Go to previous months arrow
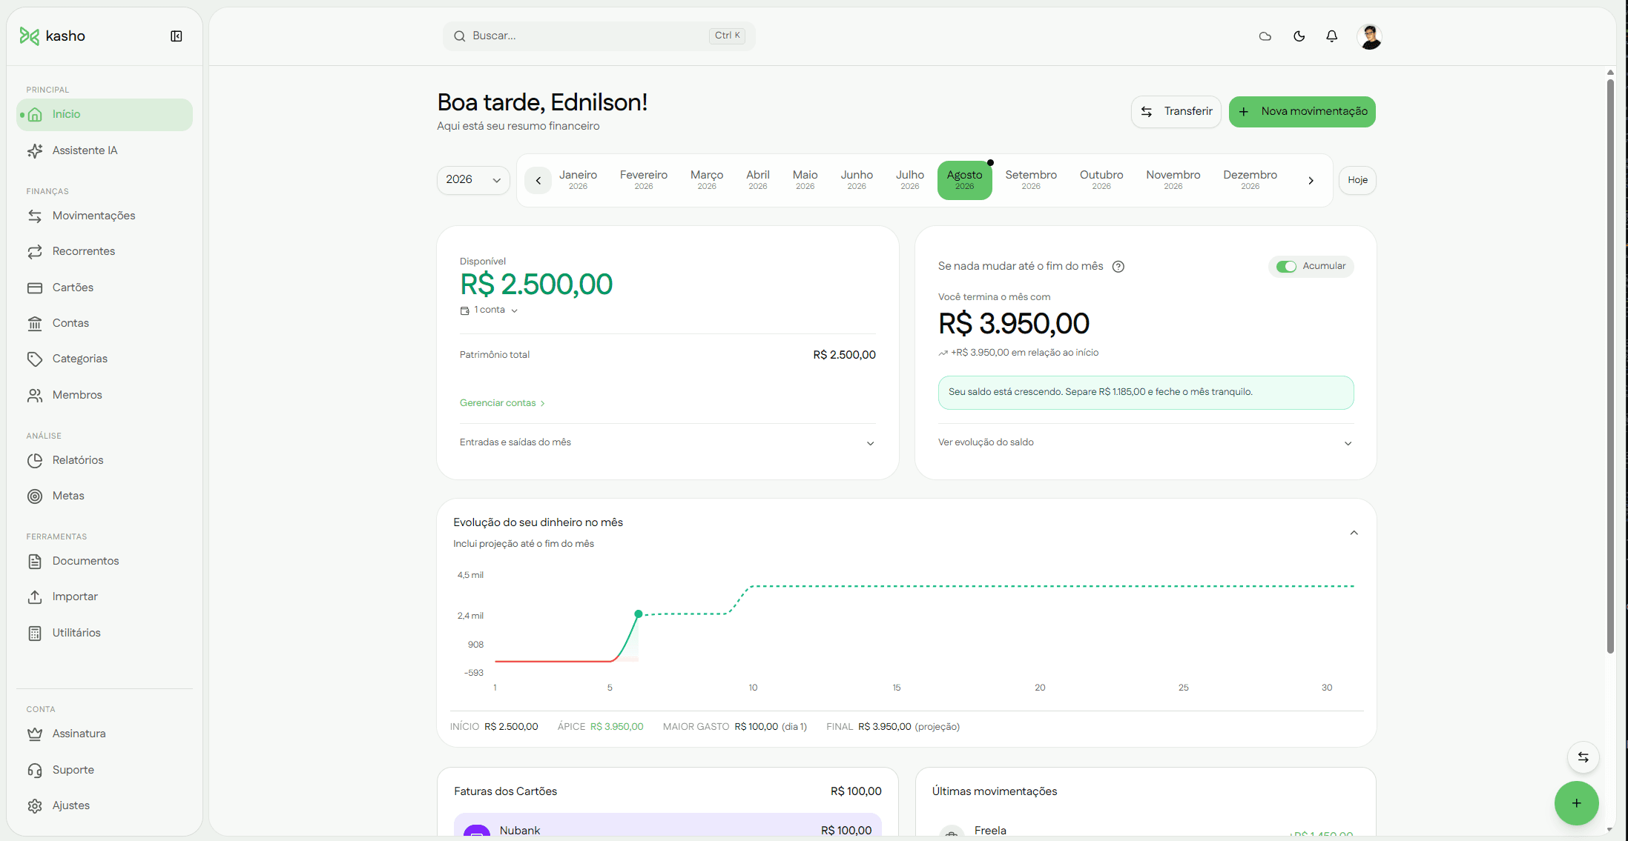Viewport: 1628px width, 841px height. [x=538, y=180]
